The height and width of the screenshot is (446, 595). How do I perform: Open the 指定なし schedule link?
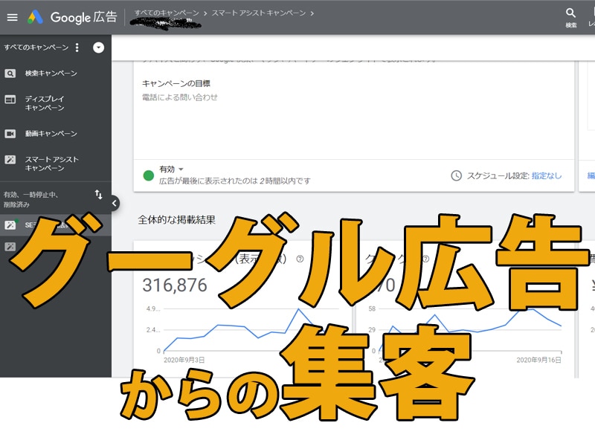tap(547, 175)
